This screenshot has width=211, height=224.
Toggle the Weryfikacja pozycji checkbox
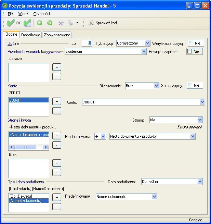coord(191,43)
